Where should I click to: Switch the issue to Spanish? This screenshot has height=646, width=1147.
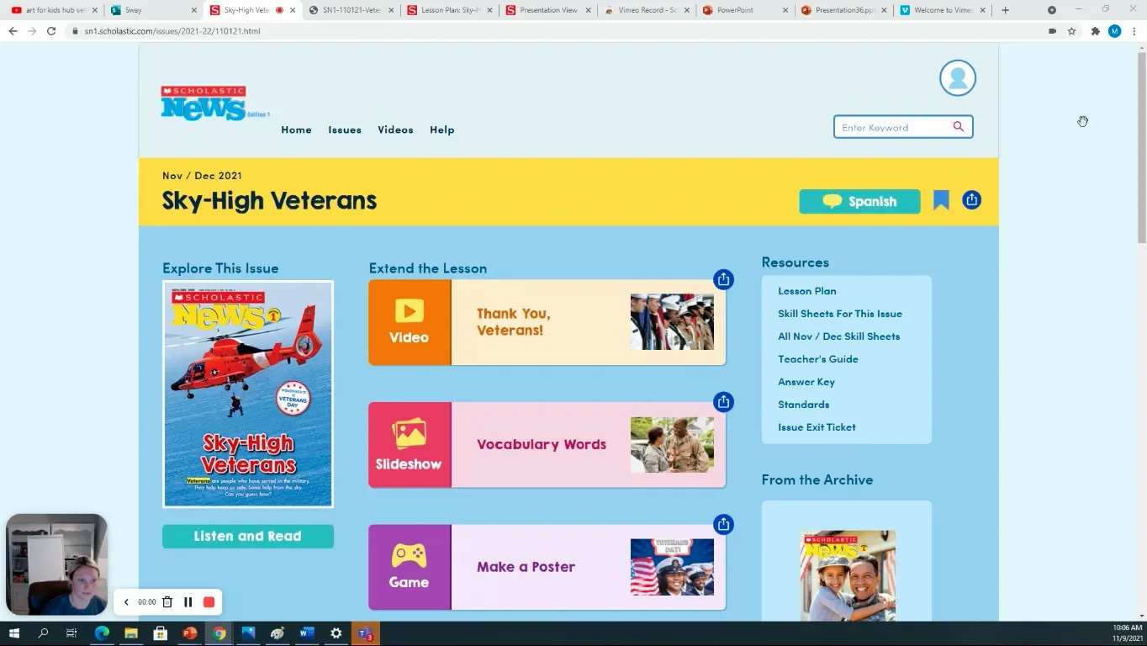pyautogui.click(x=859, y=201)
